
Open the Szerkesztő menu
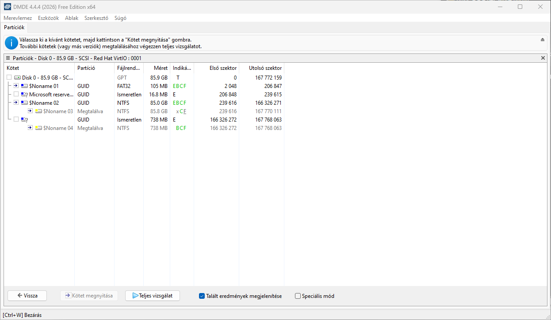tap(96, 18)
